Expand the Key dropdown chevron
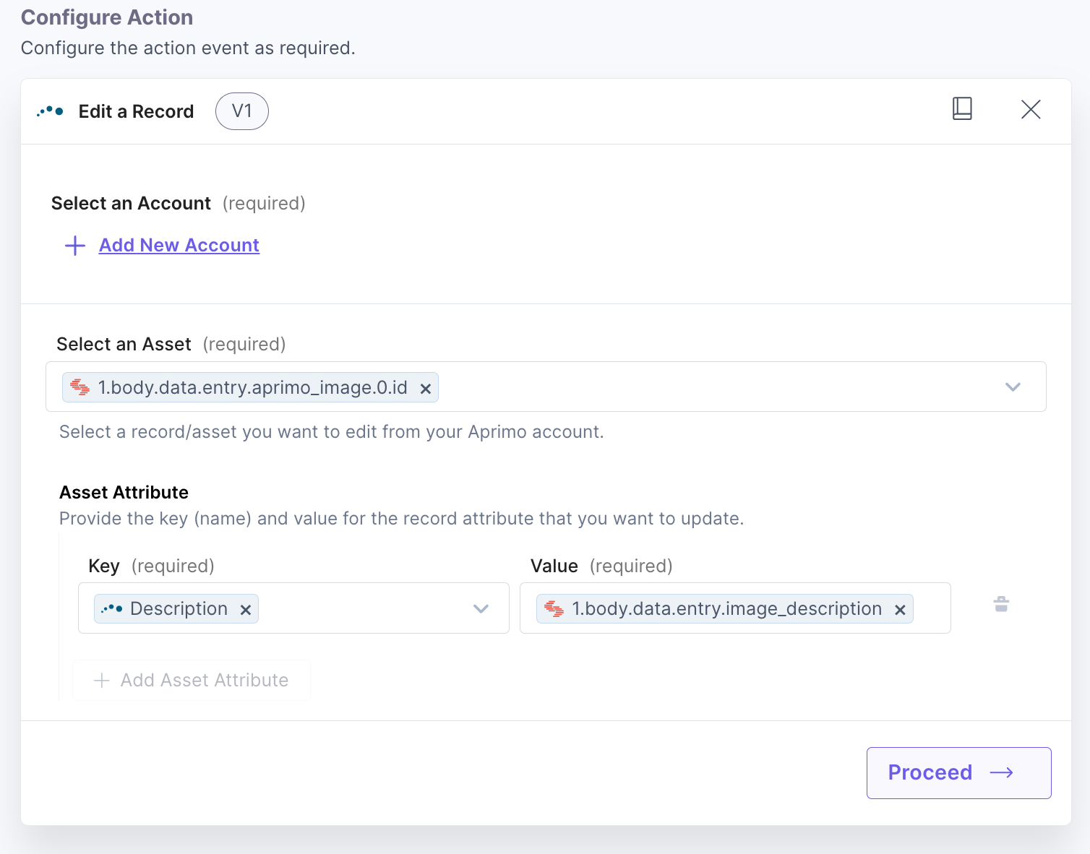Viewport: 1090px width, 854px height. coord(481,609)
